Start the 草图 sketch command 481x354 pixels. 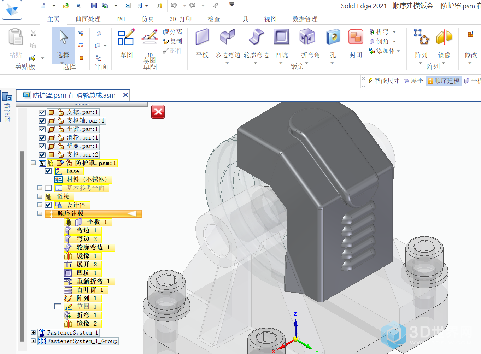(126, 43)
